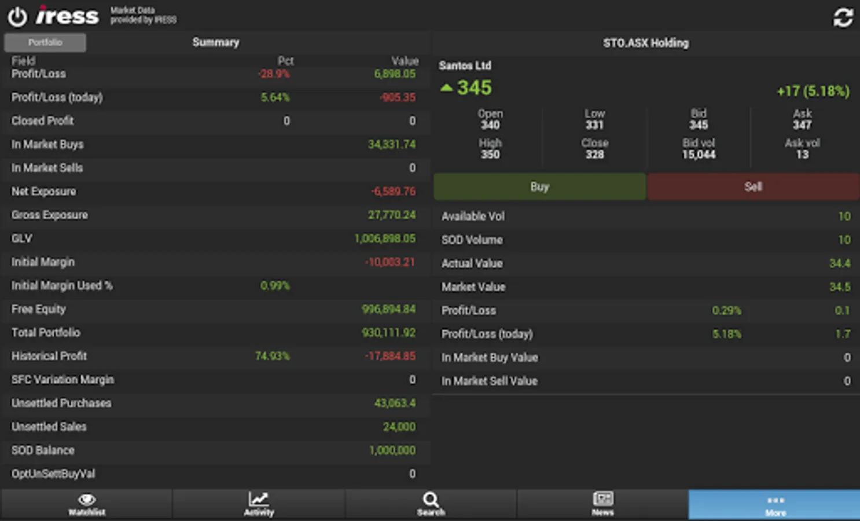Screen dimensions: 860x521
Task: Click the Market Value holding row
Action: (646, 287)
